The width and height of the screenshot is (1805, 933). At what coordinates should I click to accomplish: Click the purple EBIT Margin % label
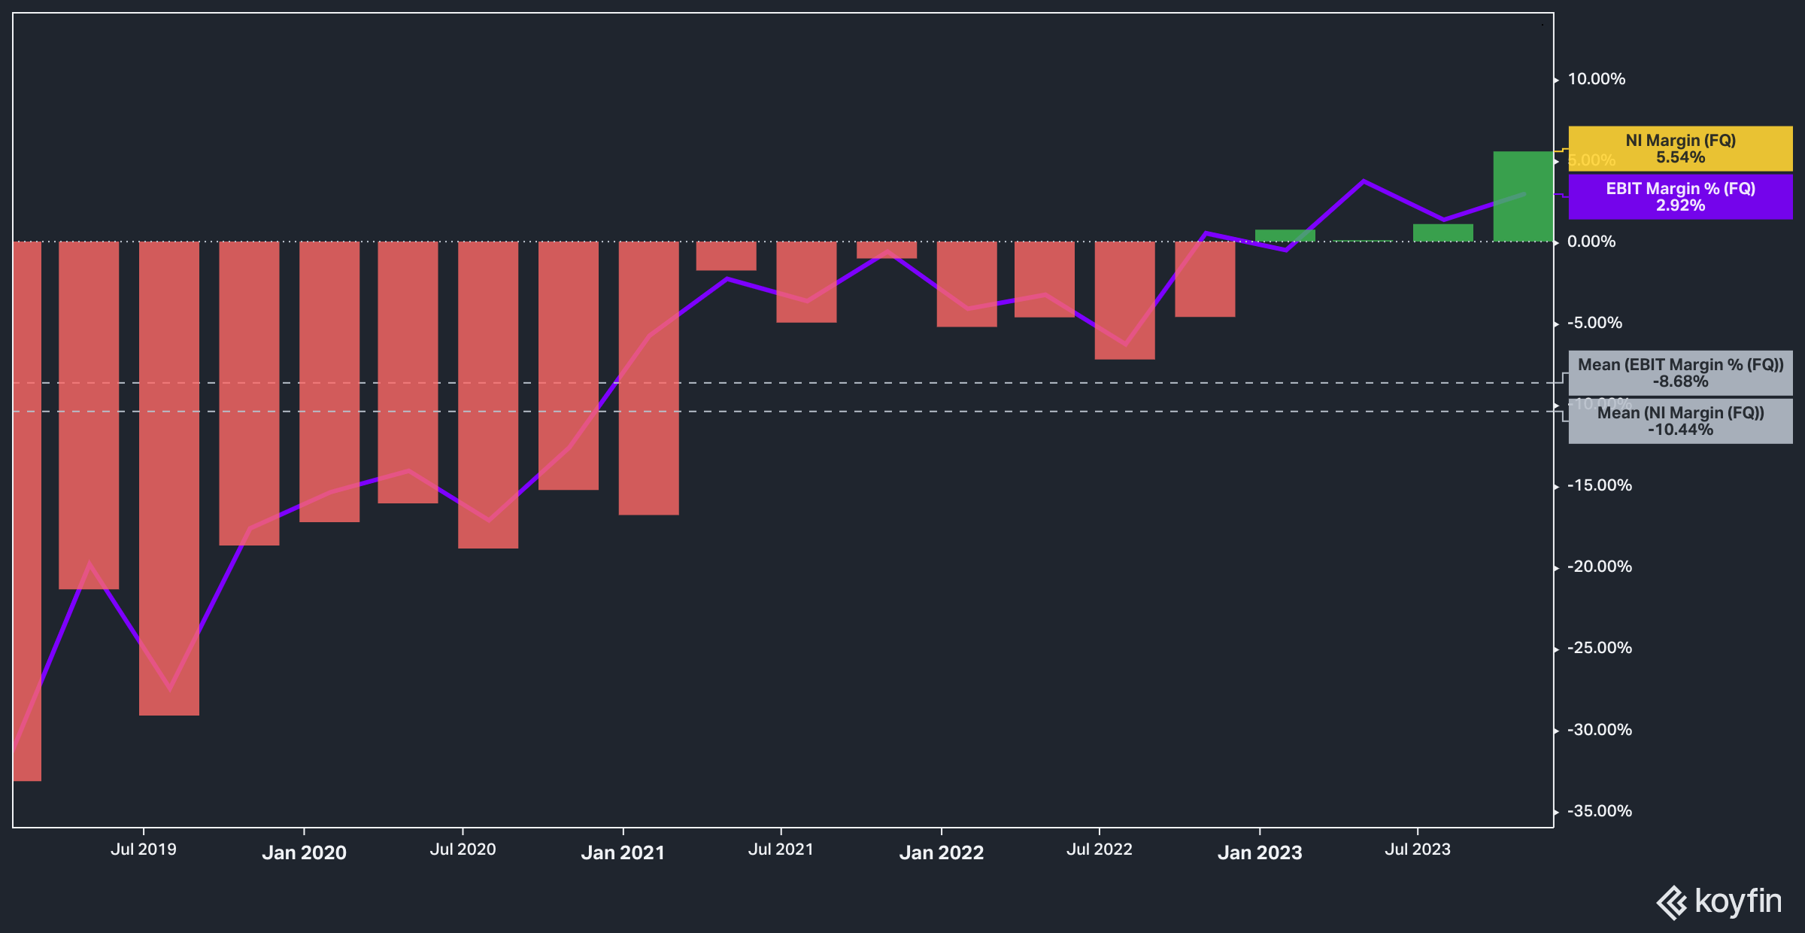pyautogui.click(x=1680, y=196)
